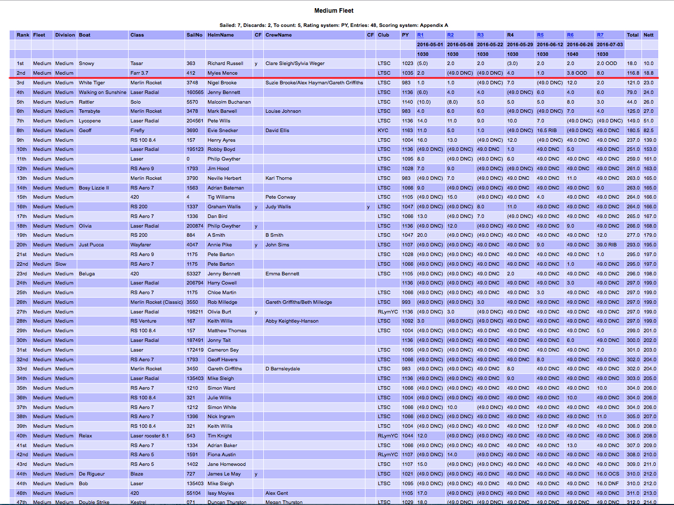Select the Fleet column header
The image size is (674, 505).
click(x=42, y=35)
